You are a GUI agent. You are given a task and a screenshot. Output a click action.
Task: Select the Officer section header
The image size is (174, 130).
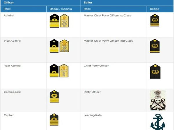pyautogui.click(x=9, y=3)
